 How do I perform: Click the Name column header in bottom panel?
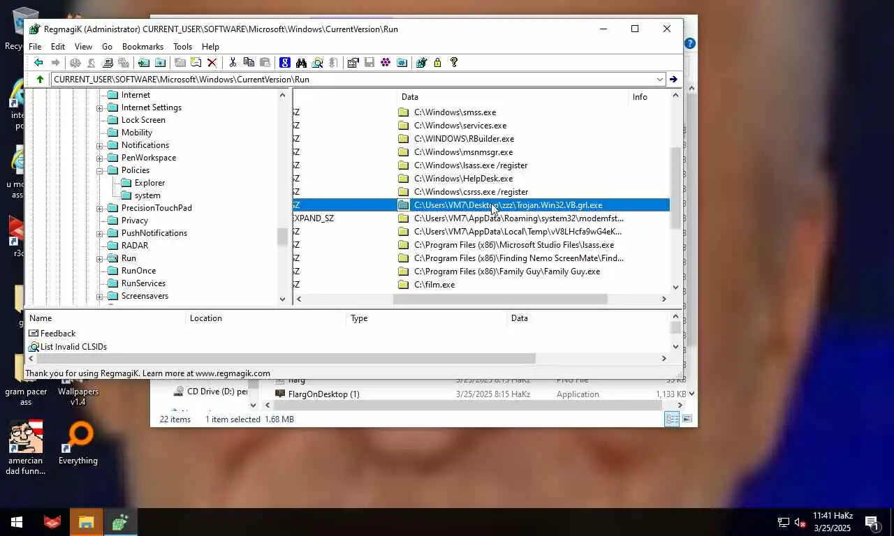coord(105,318)
